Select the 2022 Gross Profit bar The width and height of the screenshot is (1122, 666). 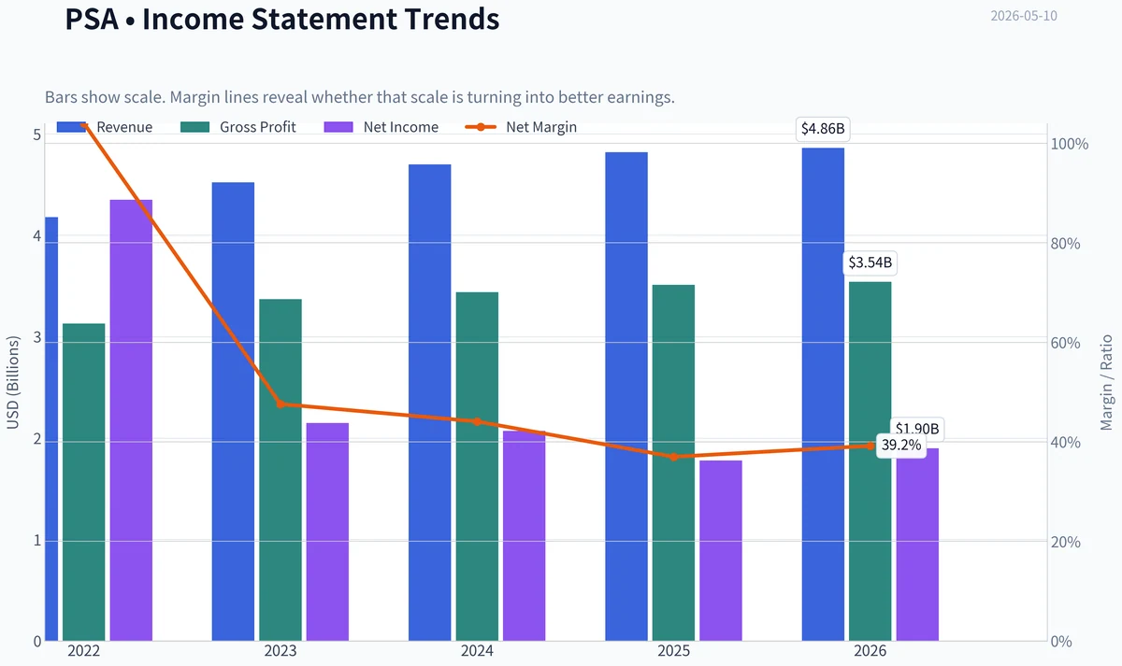tap(84, 482)
